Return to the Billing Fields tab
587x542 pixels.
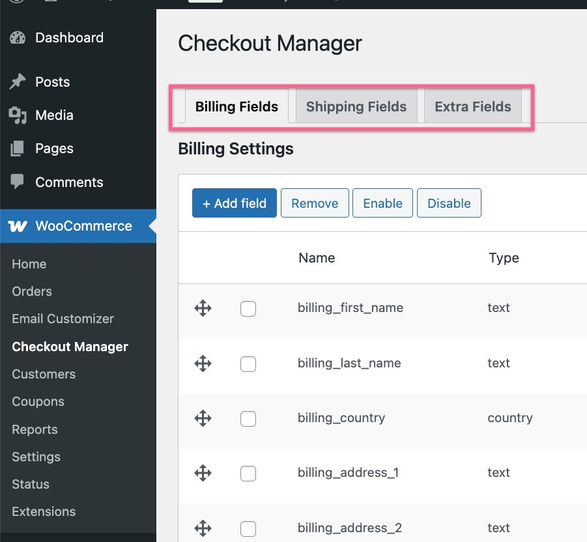(236, 106)
